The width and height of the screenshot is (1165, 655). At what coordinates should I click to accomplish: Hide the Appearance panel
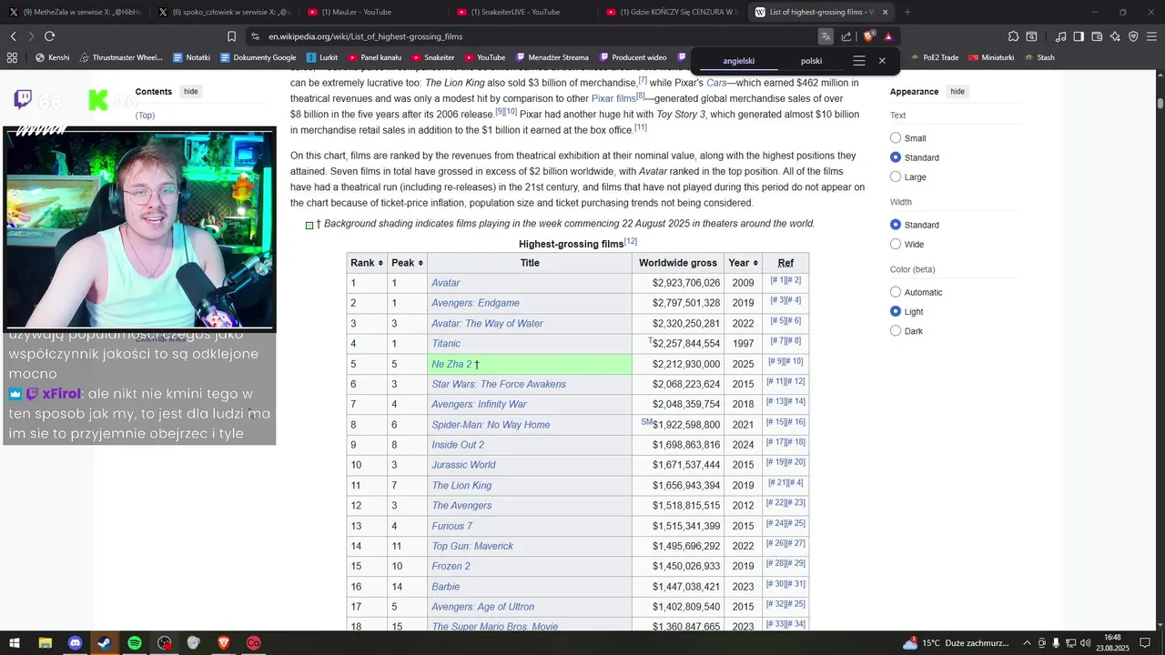pos(957,92)
